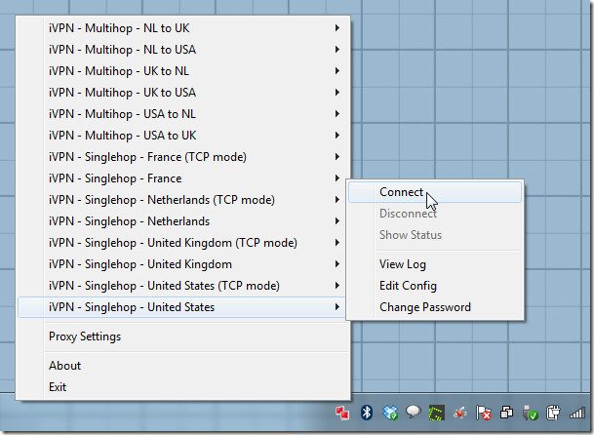Expand submenu arrow for Multihop UK to USA
Viewport: 594px width, 435px height.
coord(337,93)
